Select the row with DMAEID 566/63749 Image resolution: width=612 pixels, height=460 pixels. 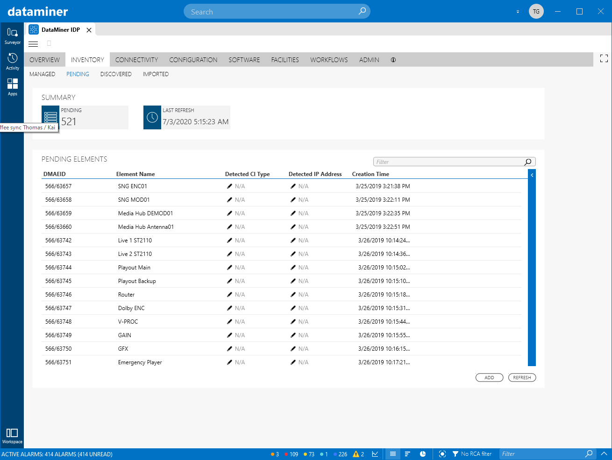pos(282,335)
